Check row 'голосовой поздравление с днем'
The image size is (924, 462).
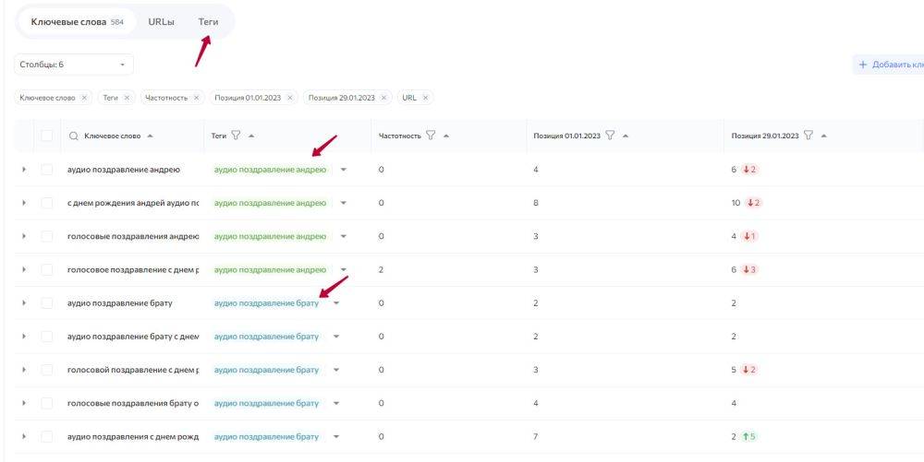46,370
